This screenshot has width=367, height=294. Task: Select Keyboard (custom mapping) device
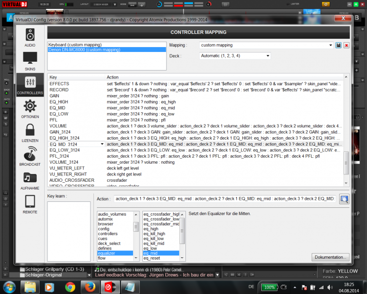[107, 45]
